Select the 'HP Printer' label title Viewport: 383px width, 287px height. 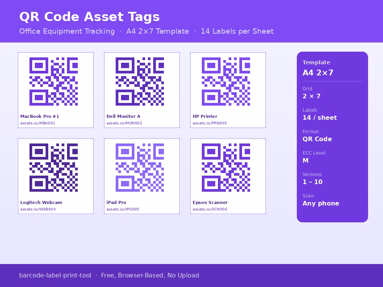point(205,116)
